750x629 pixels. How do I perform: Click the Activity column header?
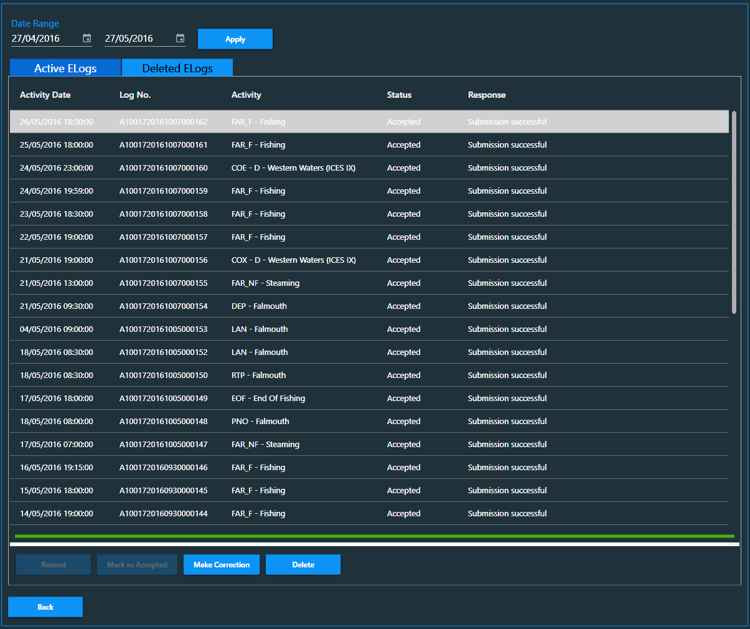click(246, 95)
